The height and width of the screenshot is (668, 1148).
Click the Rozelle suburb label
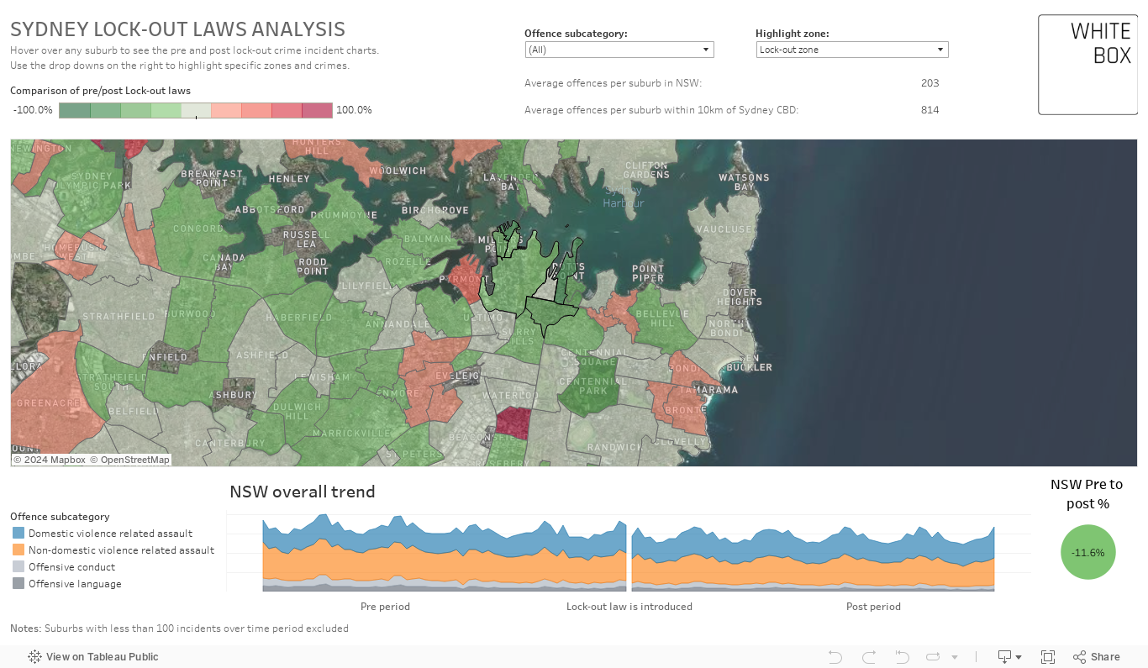point(408,262)
